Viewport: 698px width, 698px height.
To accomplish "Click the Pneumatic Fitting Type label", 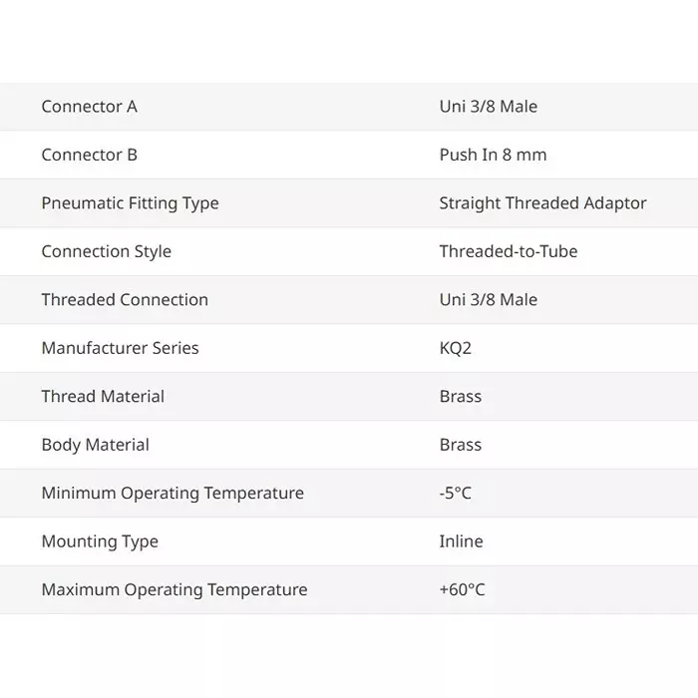I will pos(130,203).
